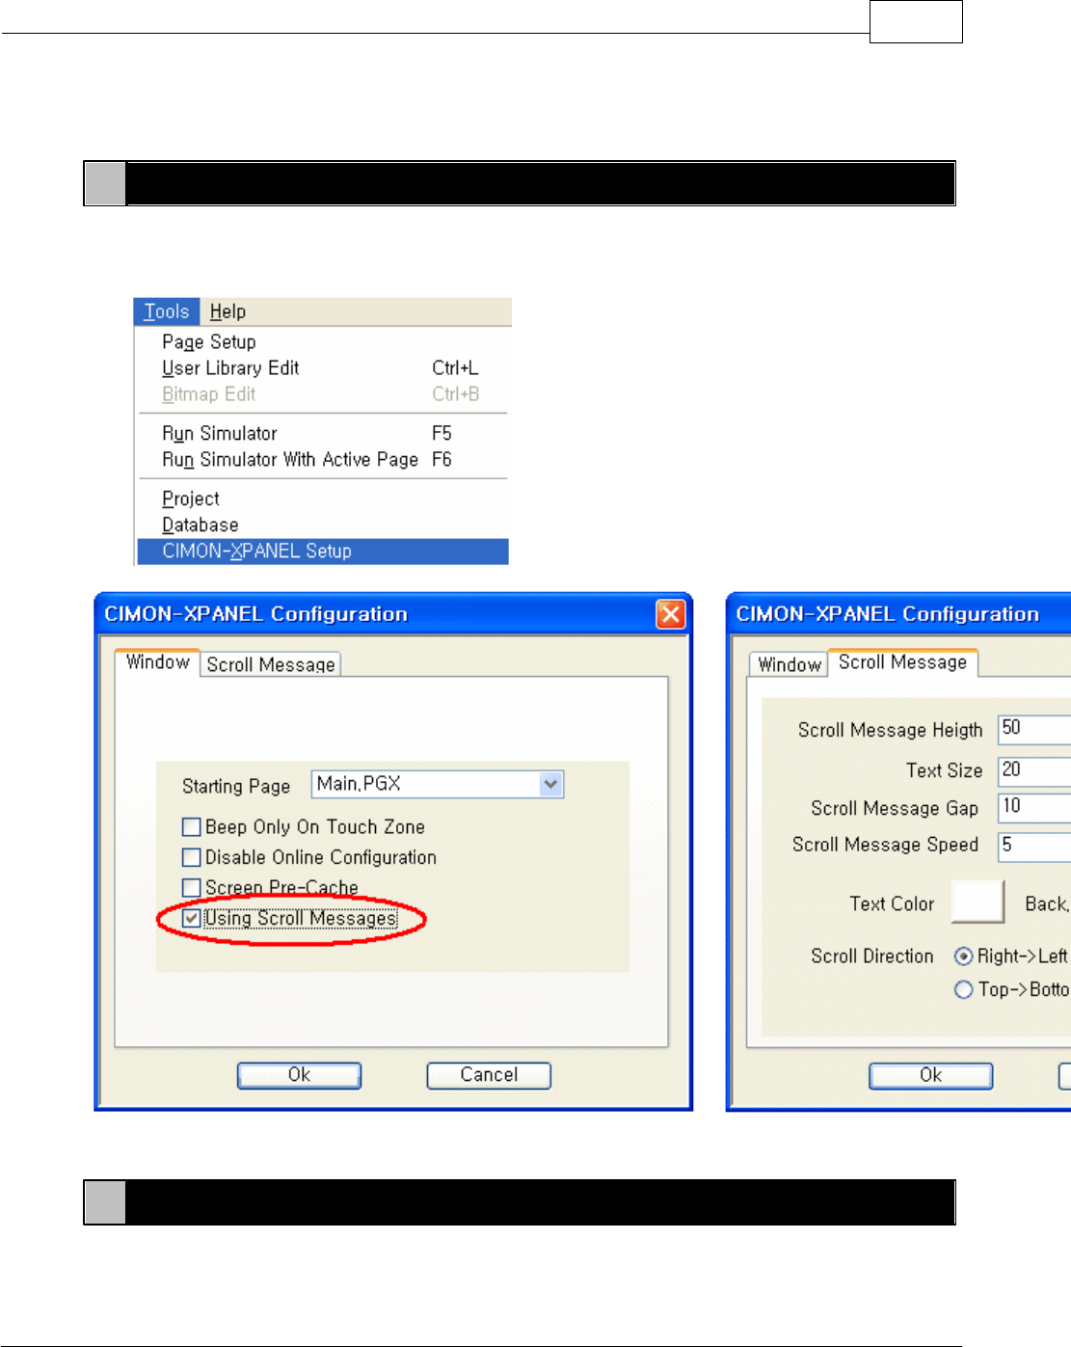Select Window tab in right dialog
The image size is (1071, 1347).
coord(789,664)
